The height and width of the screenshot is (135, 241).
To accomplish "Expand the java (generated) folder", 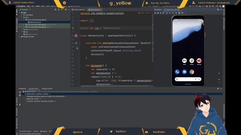I will click(22, 29).
